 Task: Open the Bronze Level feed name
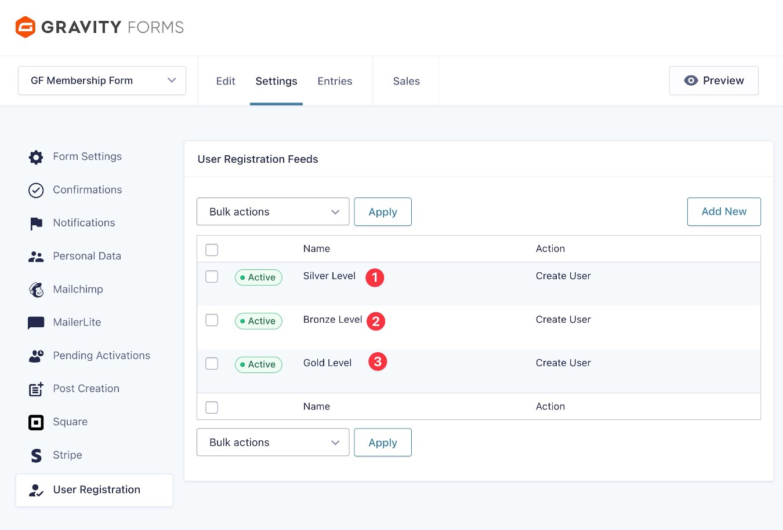click(x=332, y=319)
